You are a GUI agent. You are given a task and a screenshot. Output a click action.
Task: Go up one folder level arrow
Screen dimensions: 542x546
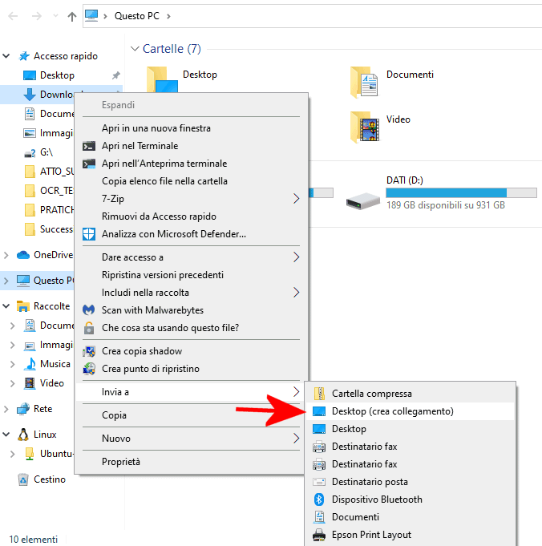coord(71,16)
